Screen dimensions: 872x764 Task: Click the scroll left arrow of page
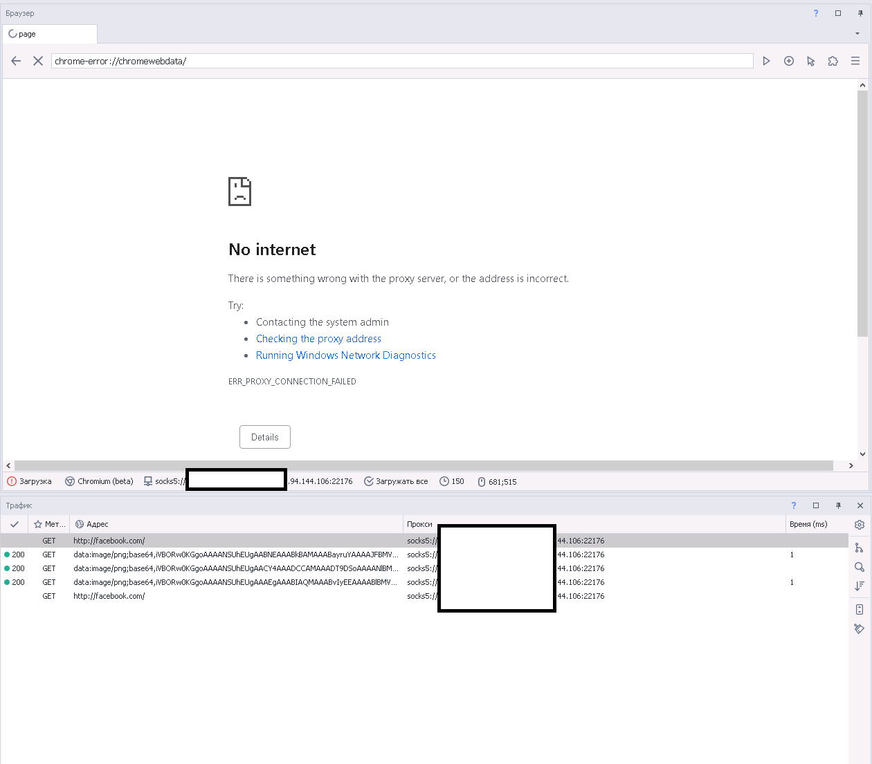point(8,465)
